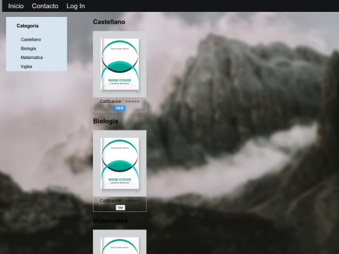Select the Matematica category link
Screen dimensions: 339x254
32,58
